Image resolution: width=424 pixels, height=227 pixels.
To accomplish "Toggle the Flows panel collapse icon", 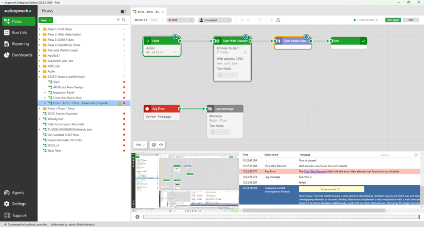I will coord(123,11).
